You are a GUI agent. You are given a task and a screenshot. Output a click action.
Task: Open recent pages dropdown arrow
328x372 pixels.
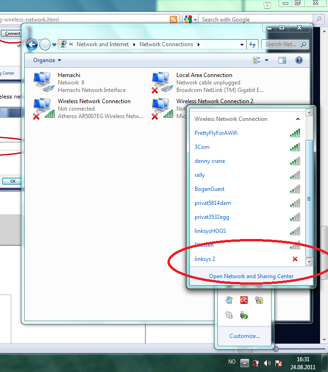pos(54,45)
